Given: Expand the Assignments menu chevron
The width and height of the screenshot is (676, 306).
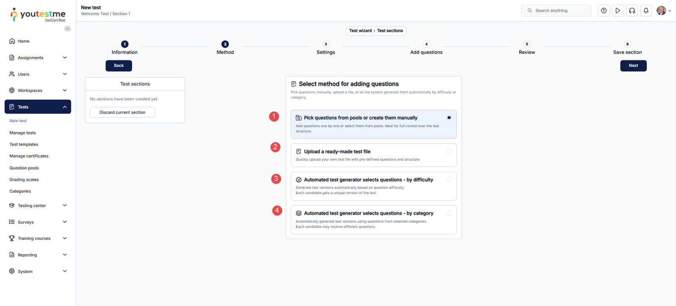Looking at the screenshot, I should (65, 58).
